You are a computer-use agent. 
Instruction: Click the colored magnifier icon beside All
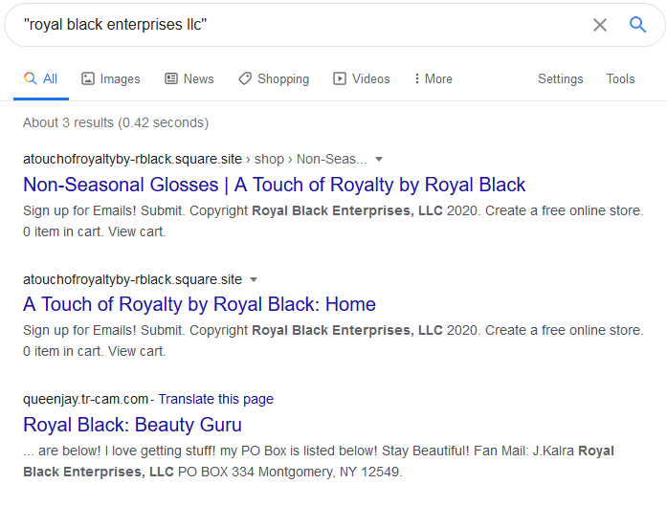point(31,78)
